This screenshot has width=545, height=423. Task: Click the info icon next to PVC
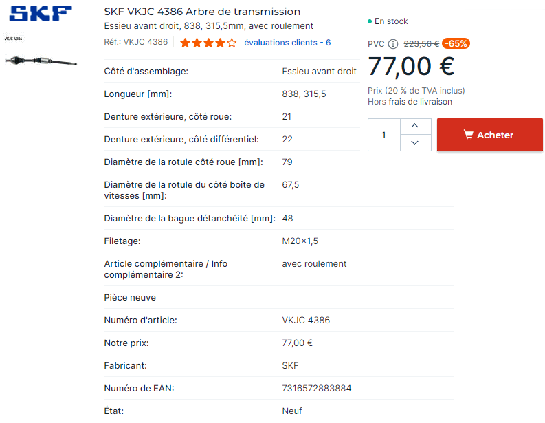pos(393,44)
